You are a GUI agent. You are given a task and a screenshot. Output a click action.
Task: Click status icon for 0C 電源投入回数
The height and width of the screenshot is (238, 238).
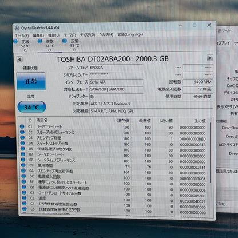(23, 176)
